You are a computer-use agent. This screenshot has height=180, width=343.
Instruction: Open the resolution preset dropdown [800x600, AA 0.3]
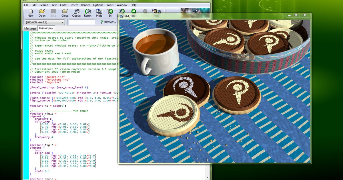pos(45,22)
